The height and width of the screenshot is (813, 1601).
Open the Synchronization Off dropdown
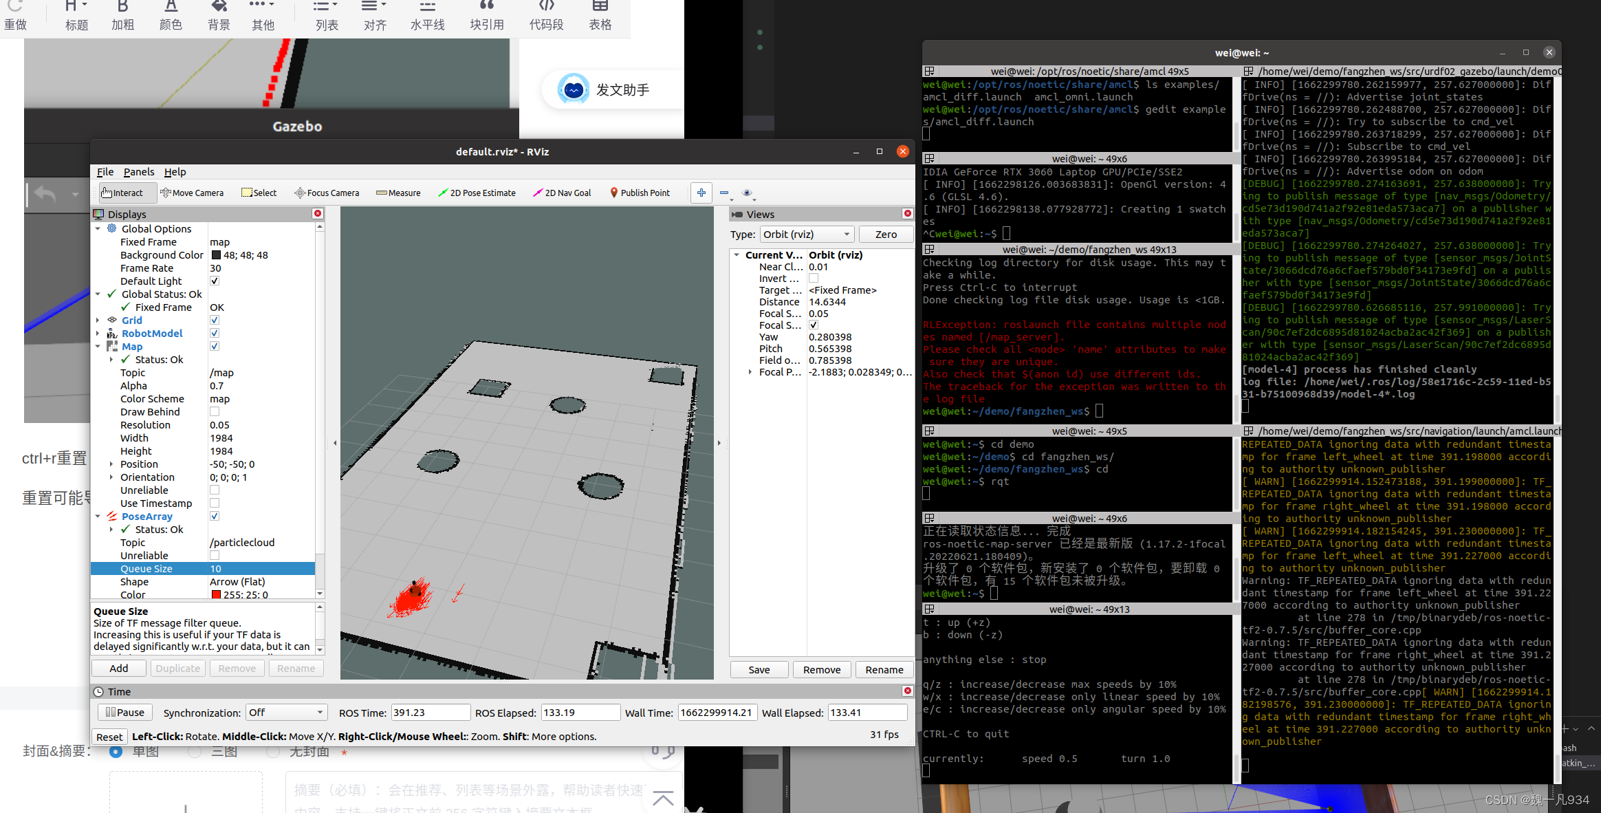click(x=286, y=713)
